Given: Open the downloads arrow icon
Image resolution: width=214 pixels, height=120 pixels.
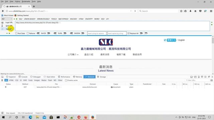Looking at the screenshot, I should (x=190, y=11).
